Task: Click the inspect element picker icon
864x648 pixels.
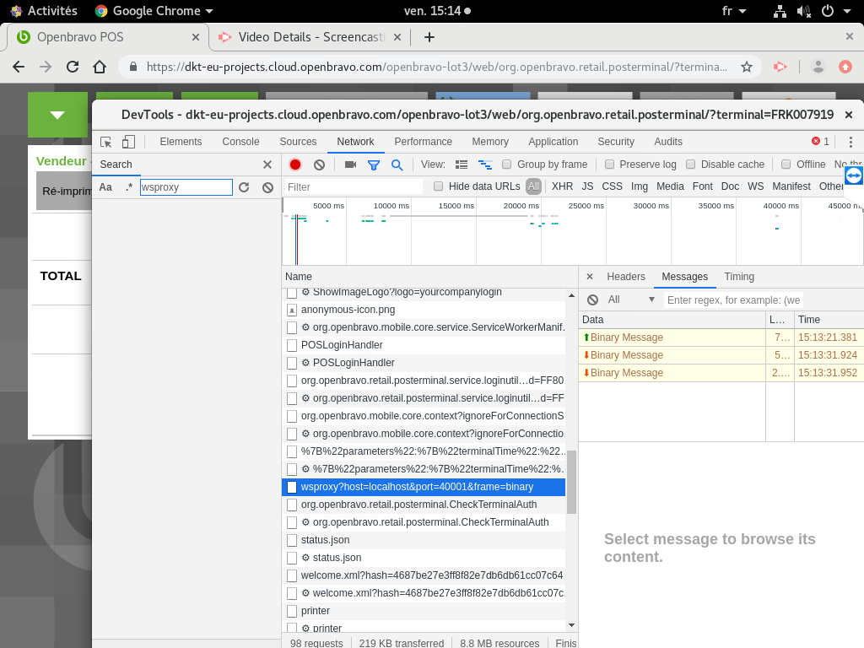Action: [x=106, y=142]
